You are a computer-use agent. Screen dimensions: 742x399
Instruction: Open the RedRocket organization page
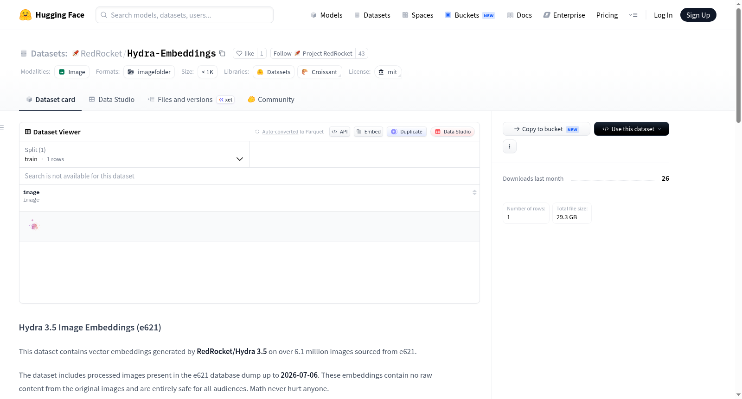tap(101, 53)
